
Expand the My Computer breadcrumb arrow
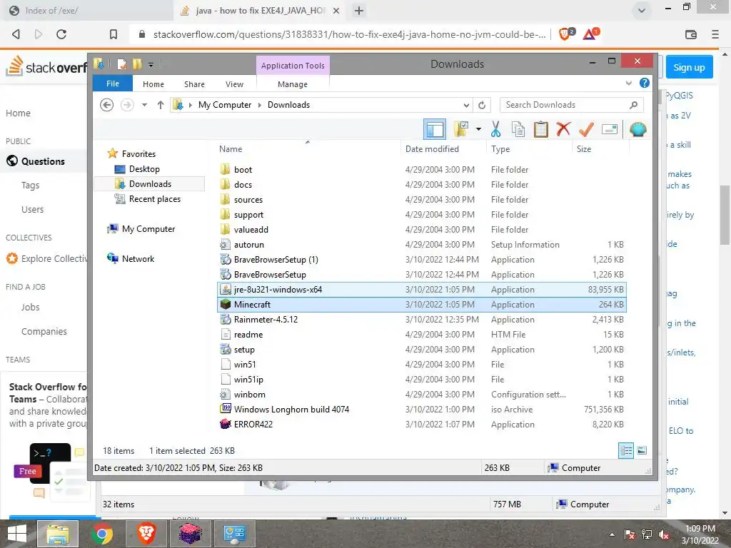[260, 105]
